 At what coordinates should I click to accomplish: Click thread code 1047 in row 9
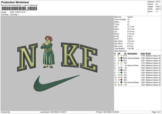143,75
